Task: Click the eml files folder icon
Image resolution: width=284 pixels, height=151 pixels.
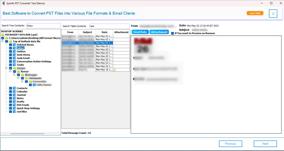Action: [15, 112]
